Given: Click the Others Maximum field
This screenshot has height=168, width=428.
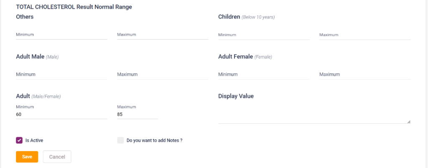Looking at the screenshot, I should tap(162, 35).
